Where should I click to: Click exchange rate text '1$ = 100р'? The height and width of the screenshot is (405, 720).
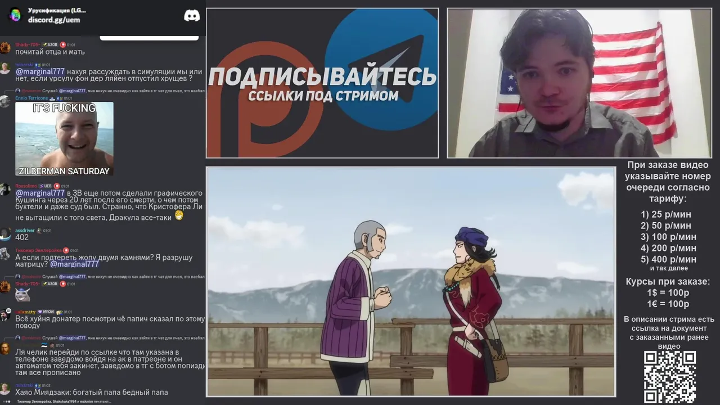(668, 293)
